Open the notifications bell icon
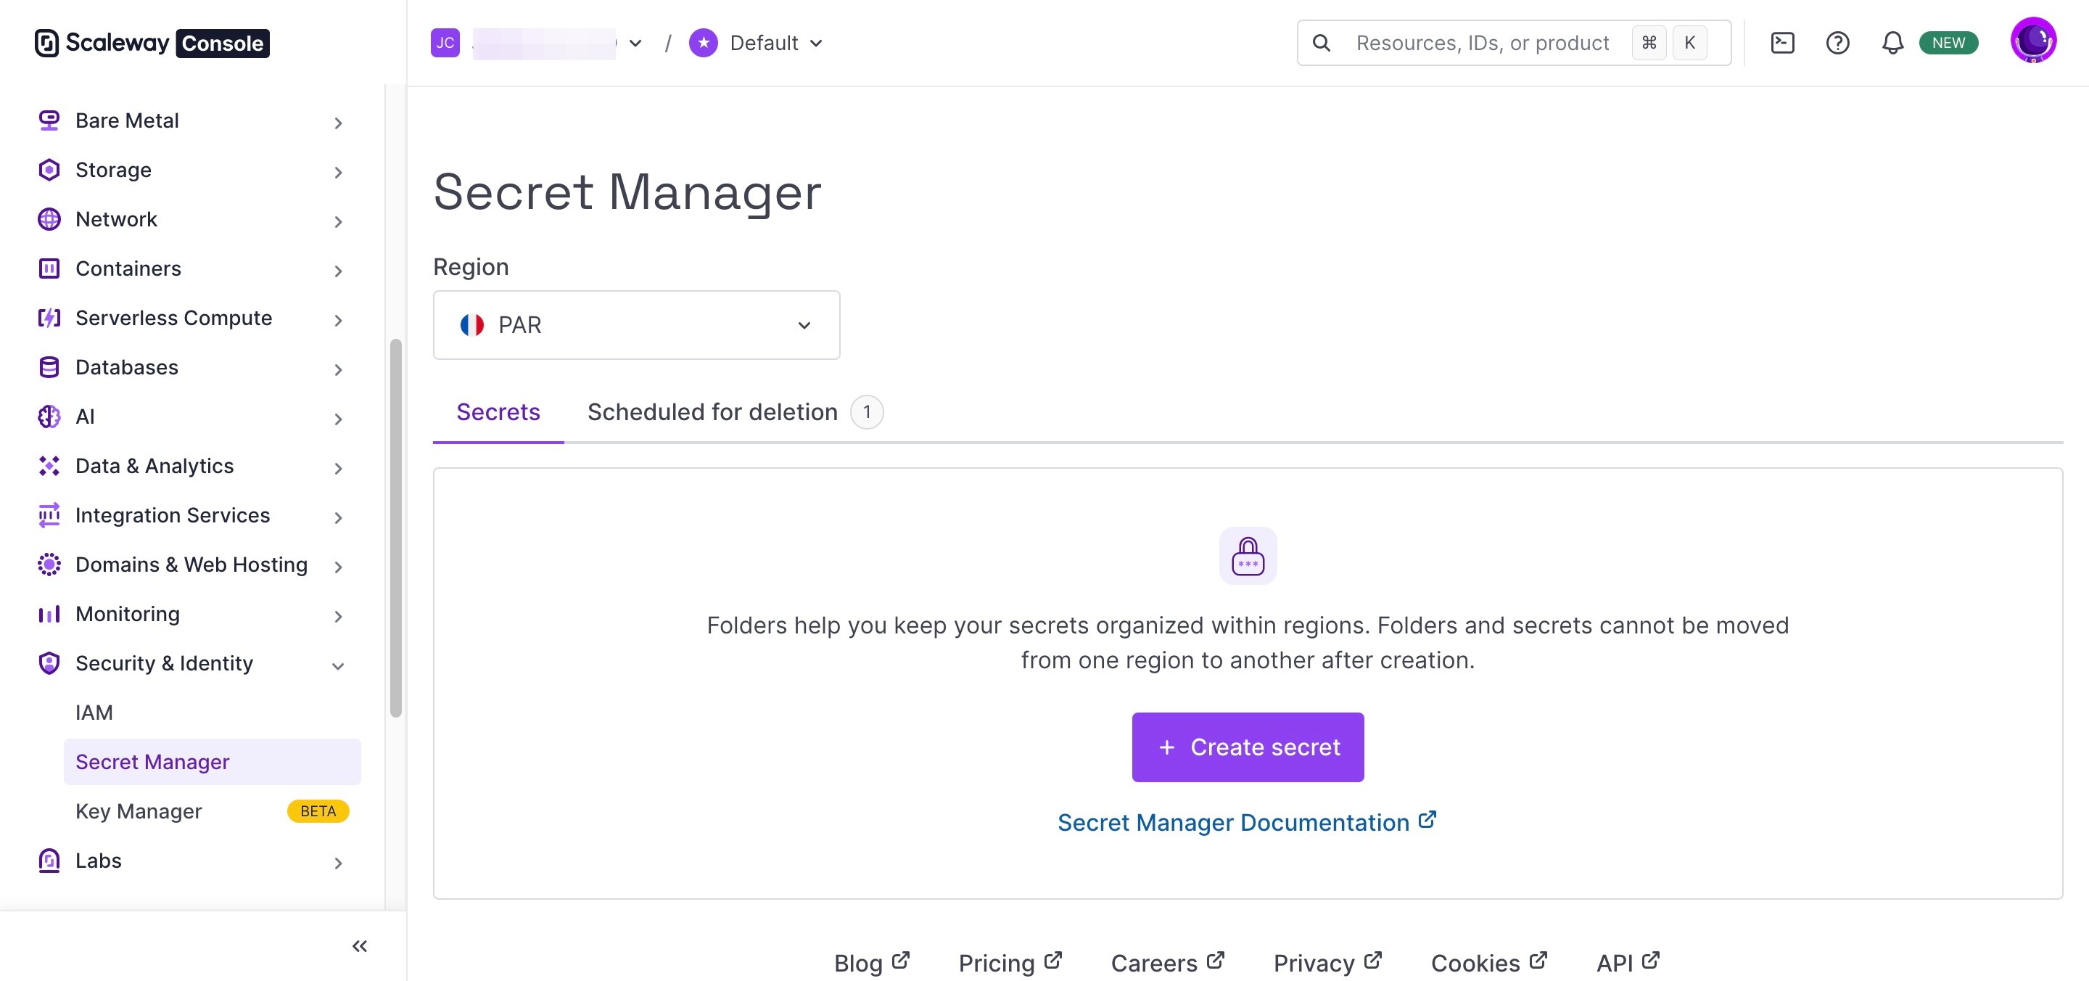This screenshot has height=981, width=2089. [1892, 43]
